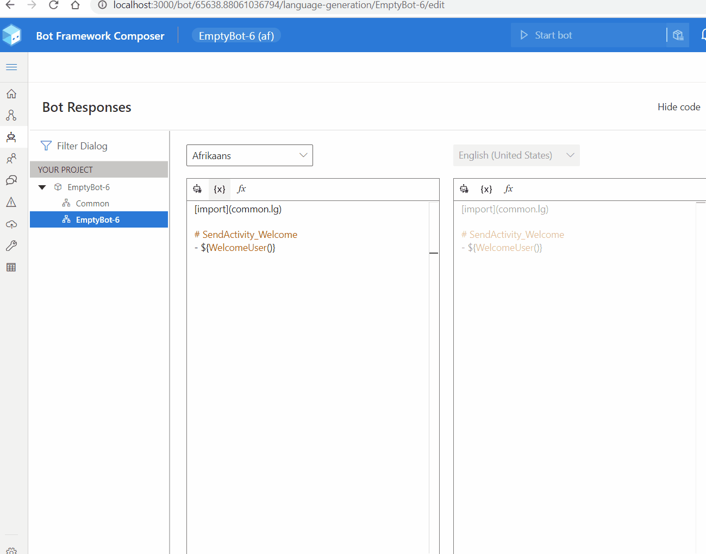
Task: Expand the hamburger navigation menu
Action: click(x=11, y=67)
